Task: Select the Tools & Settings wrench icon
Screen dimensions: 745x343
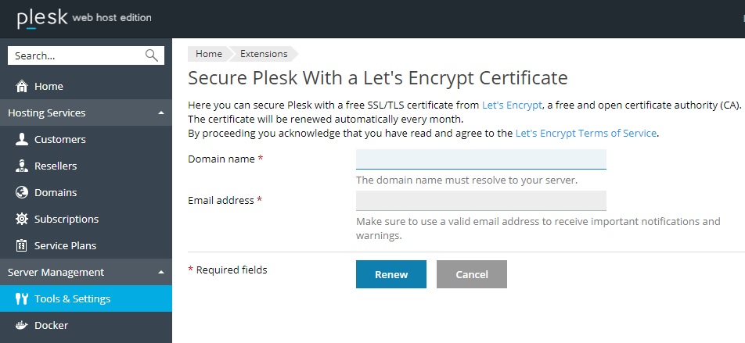Action: coord(22,298)
